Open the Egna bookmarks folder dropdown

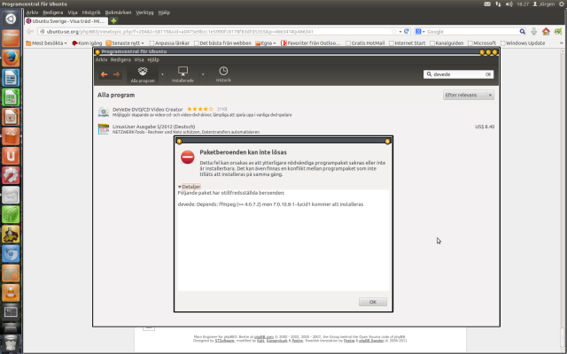click(x=266, y=43)
